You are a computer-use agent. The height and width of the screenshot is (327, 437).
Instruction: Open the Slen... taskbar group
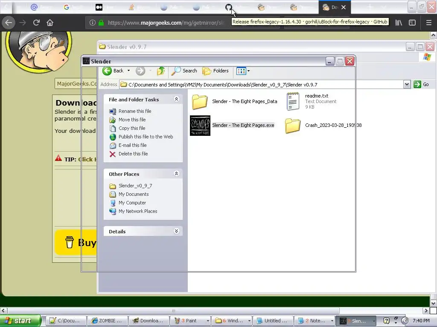tap(356, 321)
